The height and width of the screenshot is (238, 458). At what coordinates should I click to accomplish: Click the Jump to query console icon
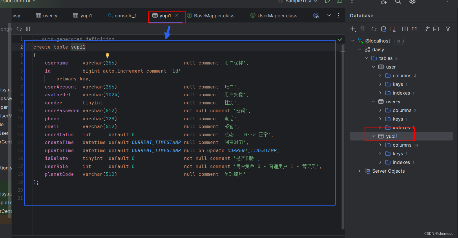click(436, 29)
